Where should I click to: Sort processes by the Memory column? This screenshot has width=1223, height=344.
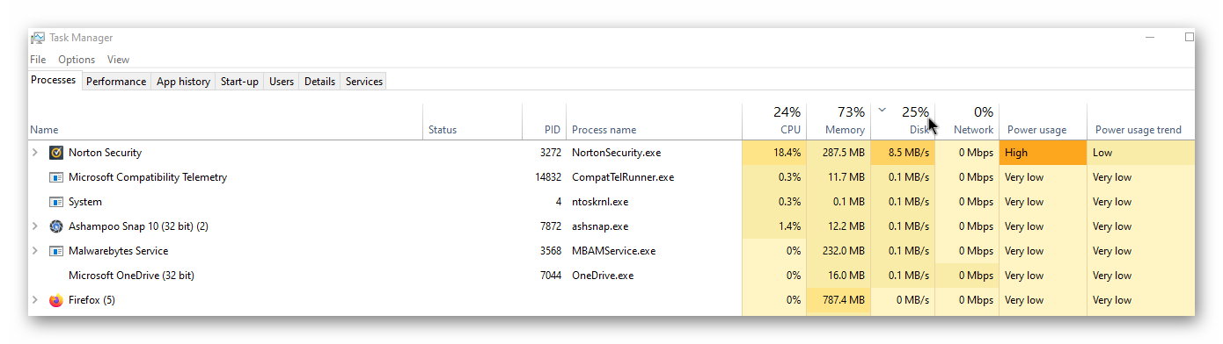[839, 120]
